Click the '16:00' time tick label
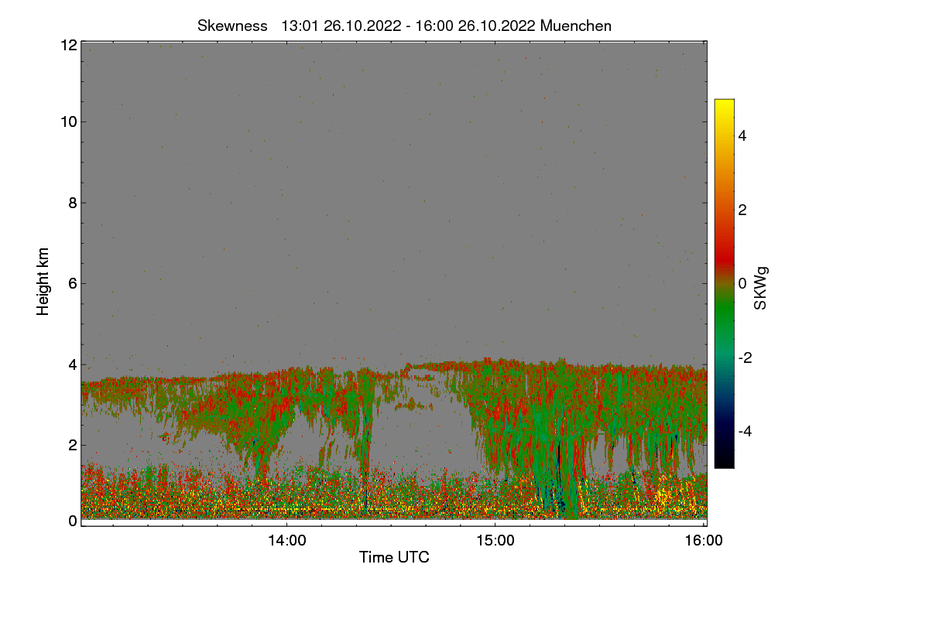Viewport: 929px width, 619px height. (x=704, y=541)
